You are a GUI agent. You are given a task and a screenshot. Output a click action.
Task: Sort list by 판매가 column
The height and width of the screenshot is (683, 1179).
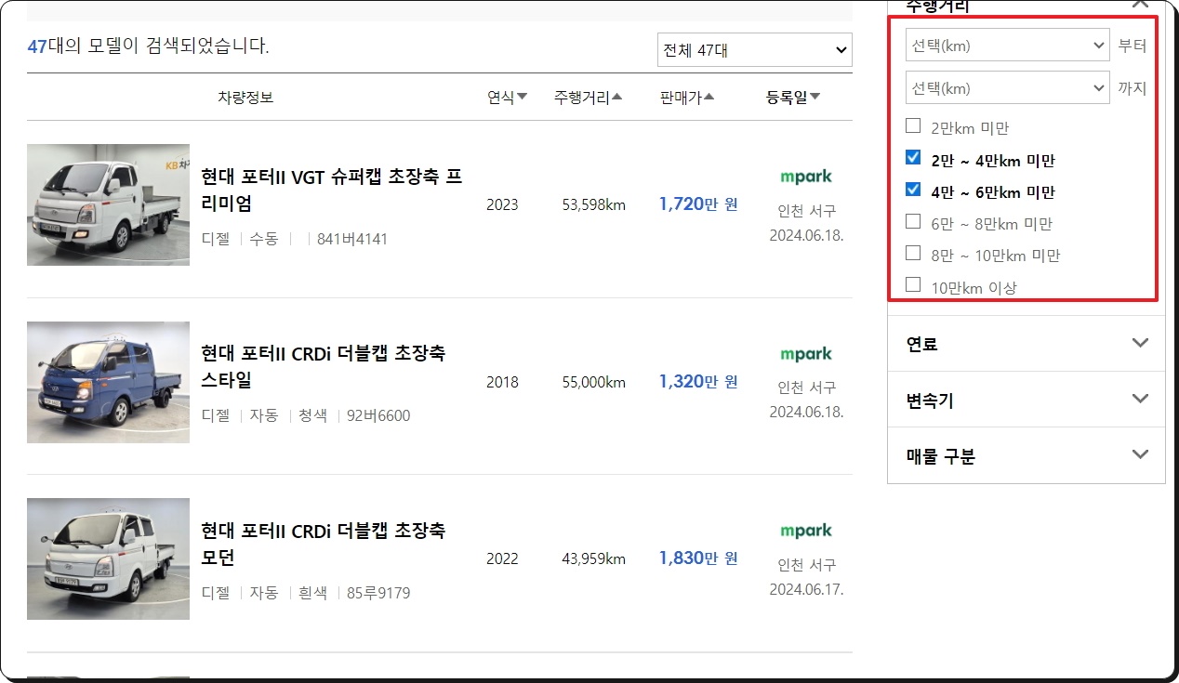click(687, 98)
